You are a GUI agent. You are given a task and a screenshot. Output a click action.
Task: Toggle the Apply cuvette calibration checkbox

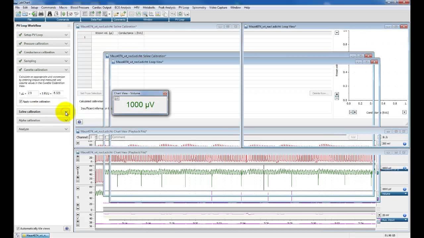[21, 101]
